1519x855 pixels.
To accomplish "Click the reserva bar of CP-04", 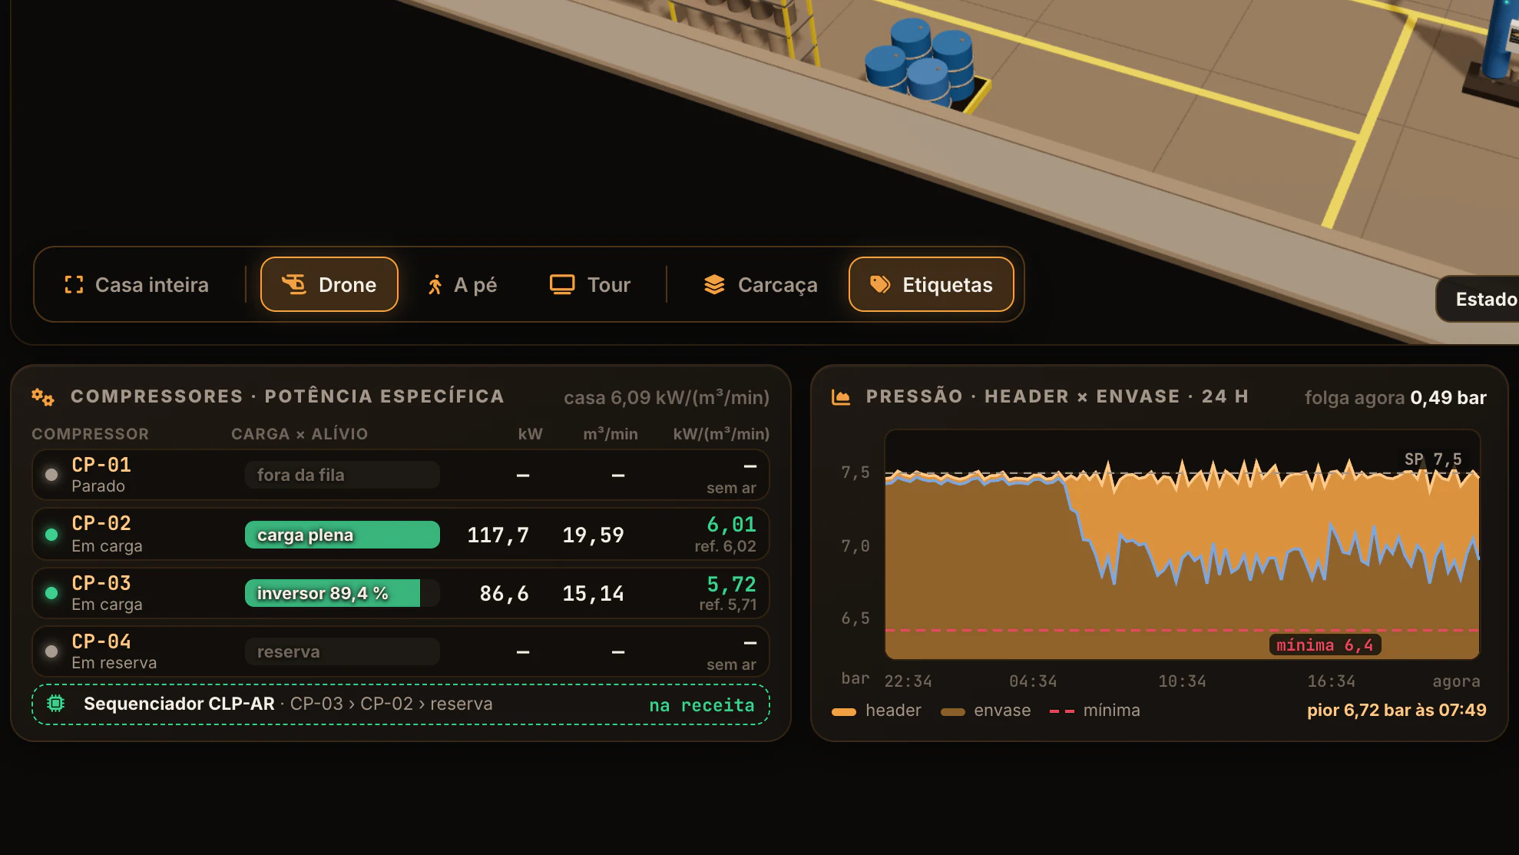I will click(343, 651).
